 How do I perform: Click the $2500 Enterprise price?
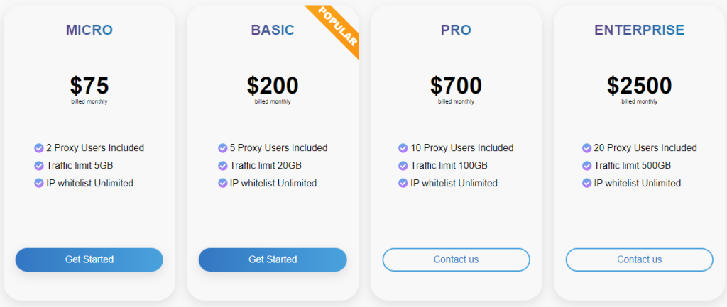pos(639,86)
